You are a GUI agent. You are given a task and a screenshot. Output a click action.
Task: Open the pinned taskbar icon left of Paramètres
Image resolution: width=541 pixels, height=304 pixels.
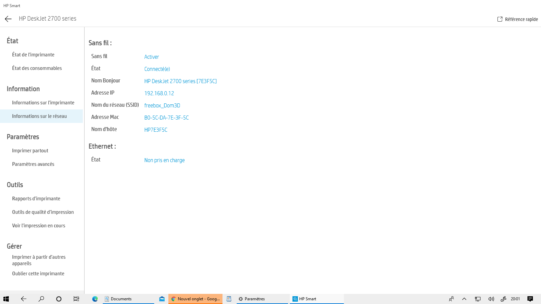(229, 299)
